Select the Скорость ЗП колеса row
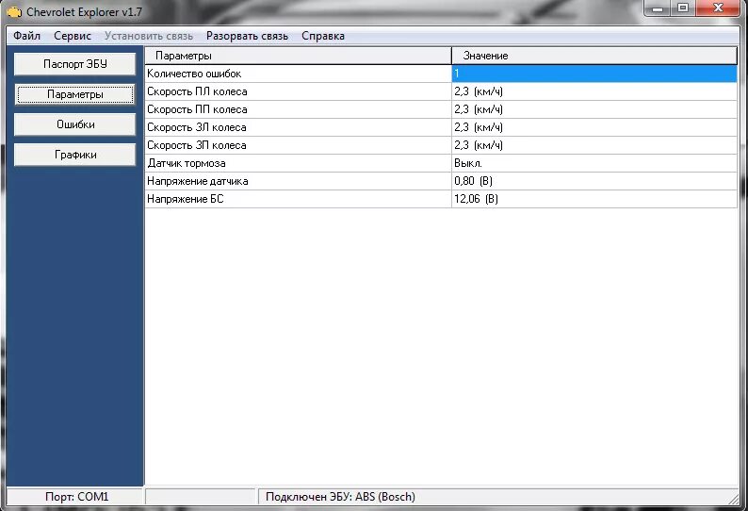 pos(441,145)
